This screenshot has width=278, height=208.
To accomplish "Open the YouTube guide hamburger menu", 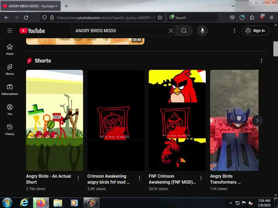I will coord(10,31).
